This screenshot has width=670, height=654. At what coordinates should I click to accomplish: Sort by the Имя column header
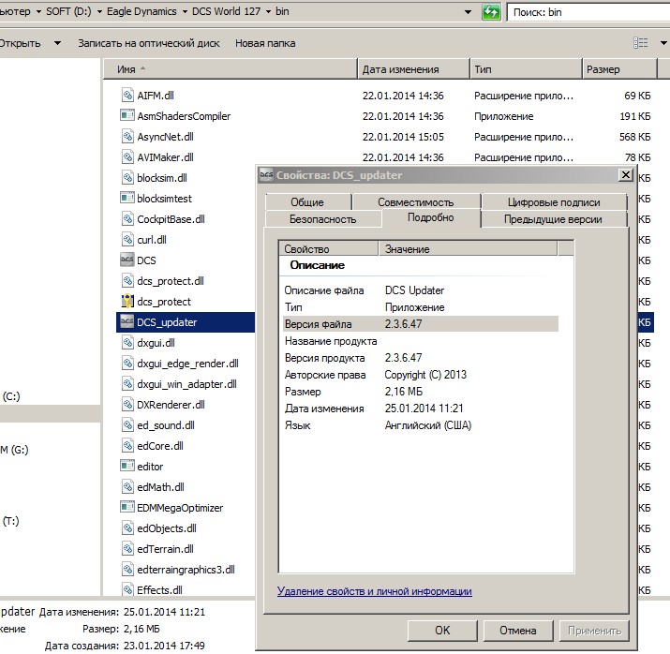click(230, 68)
